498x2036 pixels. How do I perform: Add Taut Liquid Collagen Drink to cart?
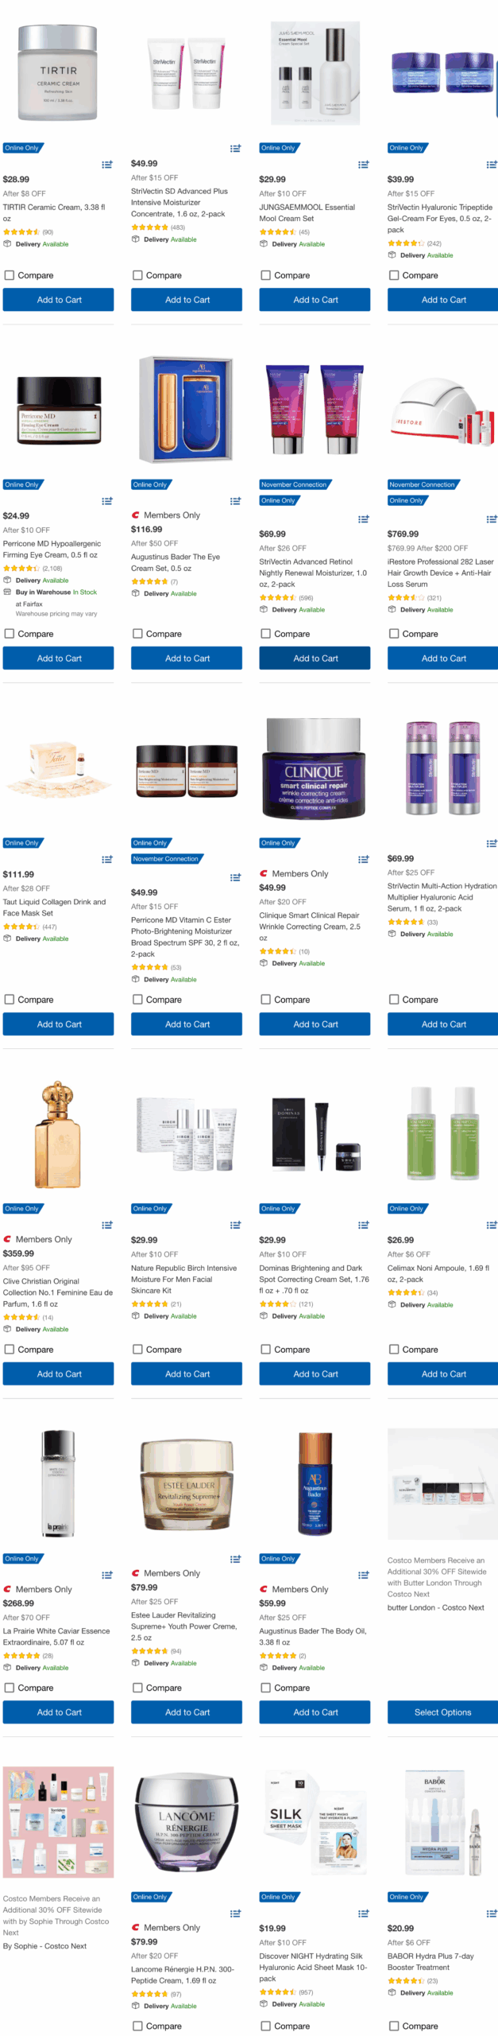point(58,1024)
